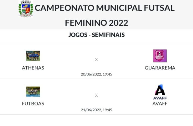Click the pink Guararema team badge

160,56
